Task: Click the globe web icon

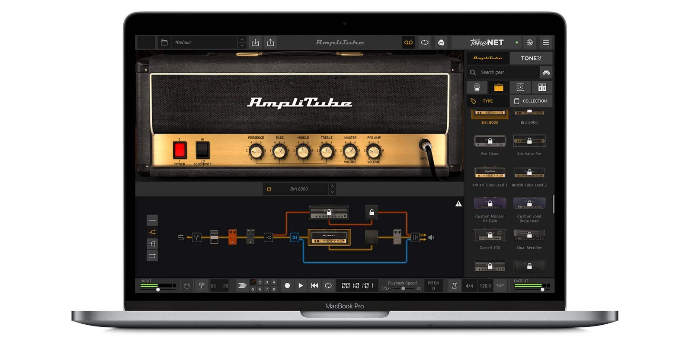Action: click(529, 42)
